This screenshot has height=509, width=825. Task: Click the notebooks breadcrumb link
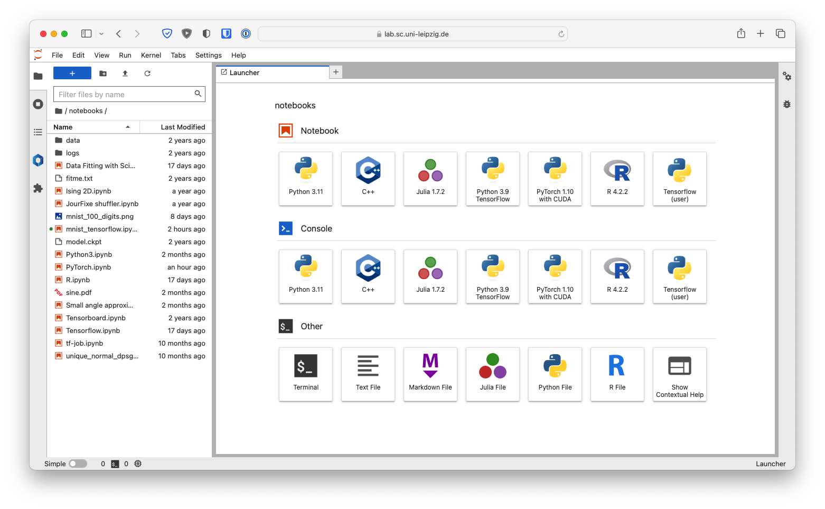click(86, 110)
